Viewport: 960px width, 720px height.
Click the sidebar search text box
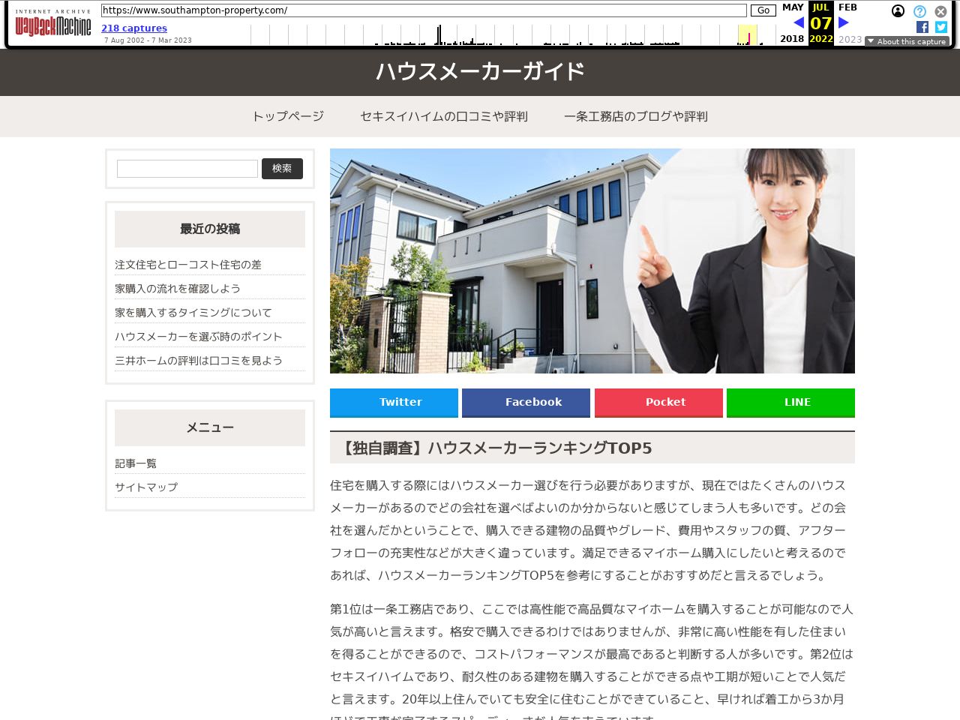click(x=187, y=169)
